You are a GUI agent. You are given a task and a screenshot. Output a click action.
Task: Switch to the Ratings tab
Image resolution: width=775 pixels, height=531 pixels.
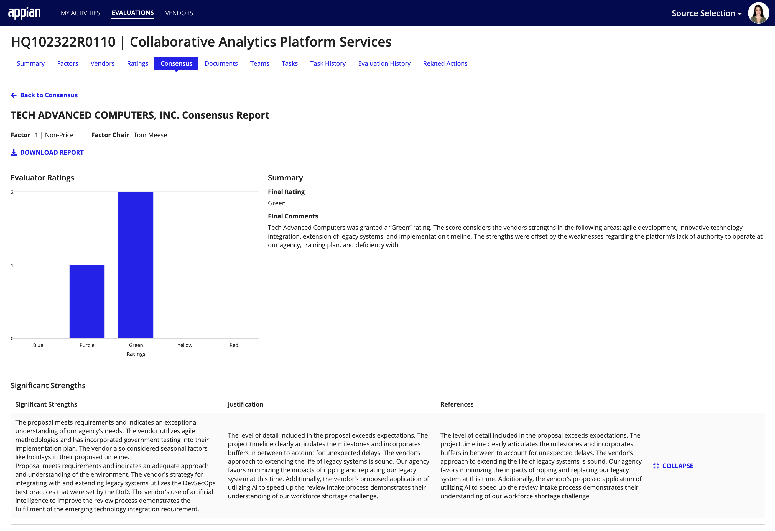point(137,63)
